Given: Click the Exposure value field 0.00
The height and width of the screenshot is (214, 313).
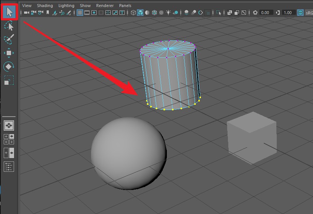Looking at the screenshot, I should click(266, 13).
